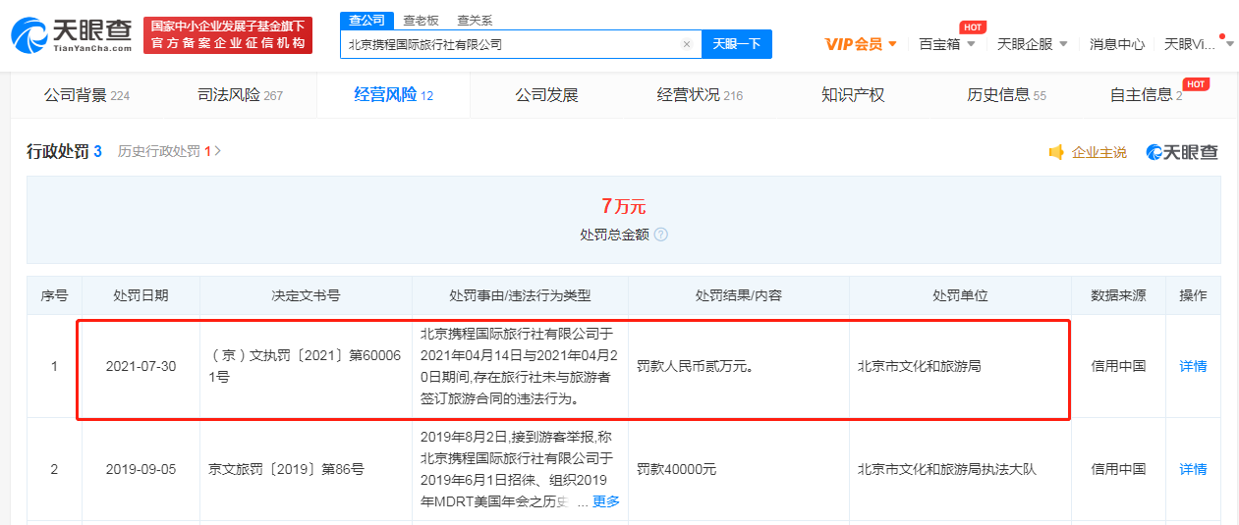Click the 处罚日期 column header

tap(141, 295)
